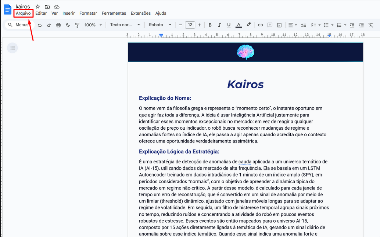The width and height of the screenshot is (380, 237).
Task: Open the paragraph style dropdown
Action: coord(125,25)
